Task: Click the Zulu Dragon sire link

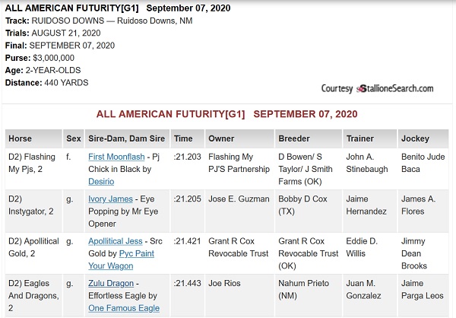Action: (x=111, y=283)
